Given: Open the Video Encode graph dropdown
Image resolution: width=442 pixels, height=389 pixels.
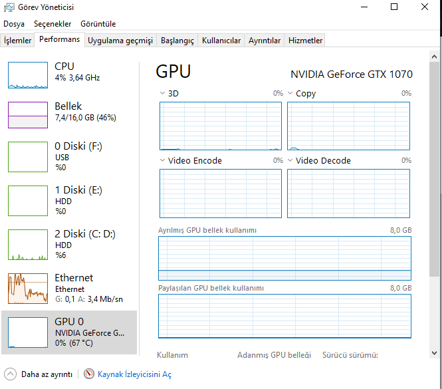Looking at the screenshot, I should (164, 160).
